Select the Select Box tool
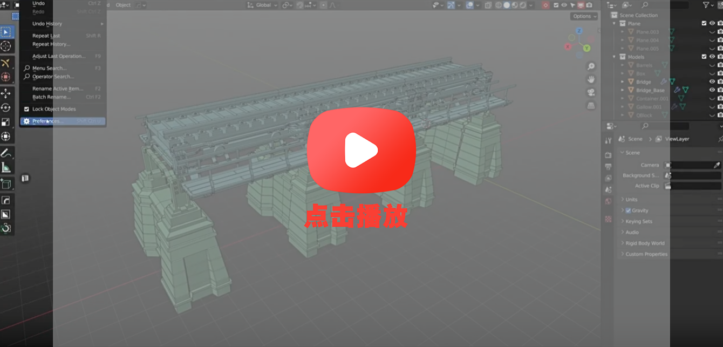The image size is (723, 347). click(x=6, y=32)
